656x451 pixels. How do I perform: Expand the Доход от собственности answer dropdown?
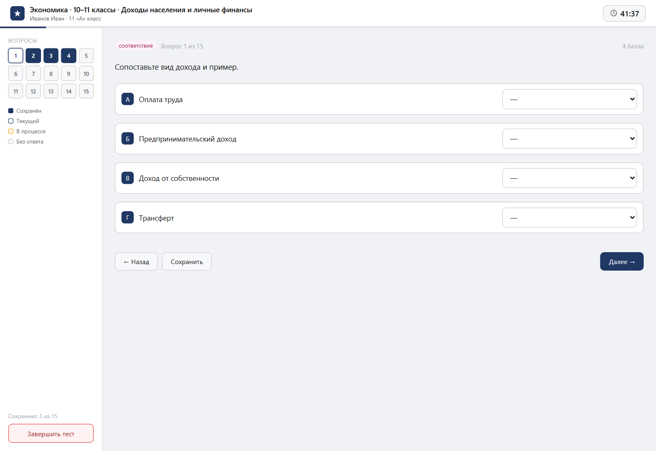(569, 178)
